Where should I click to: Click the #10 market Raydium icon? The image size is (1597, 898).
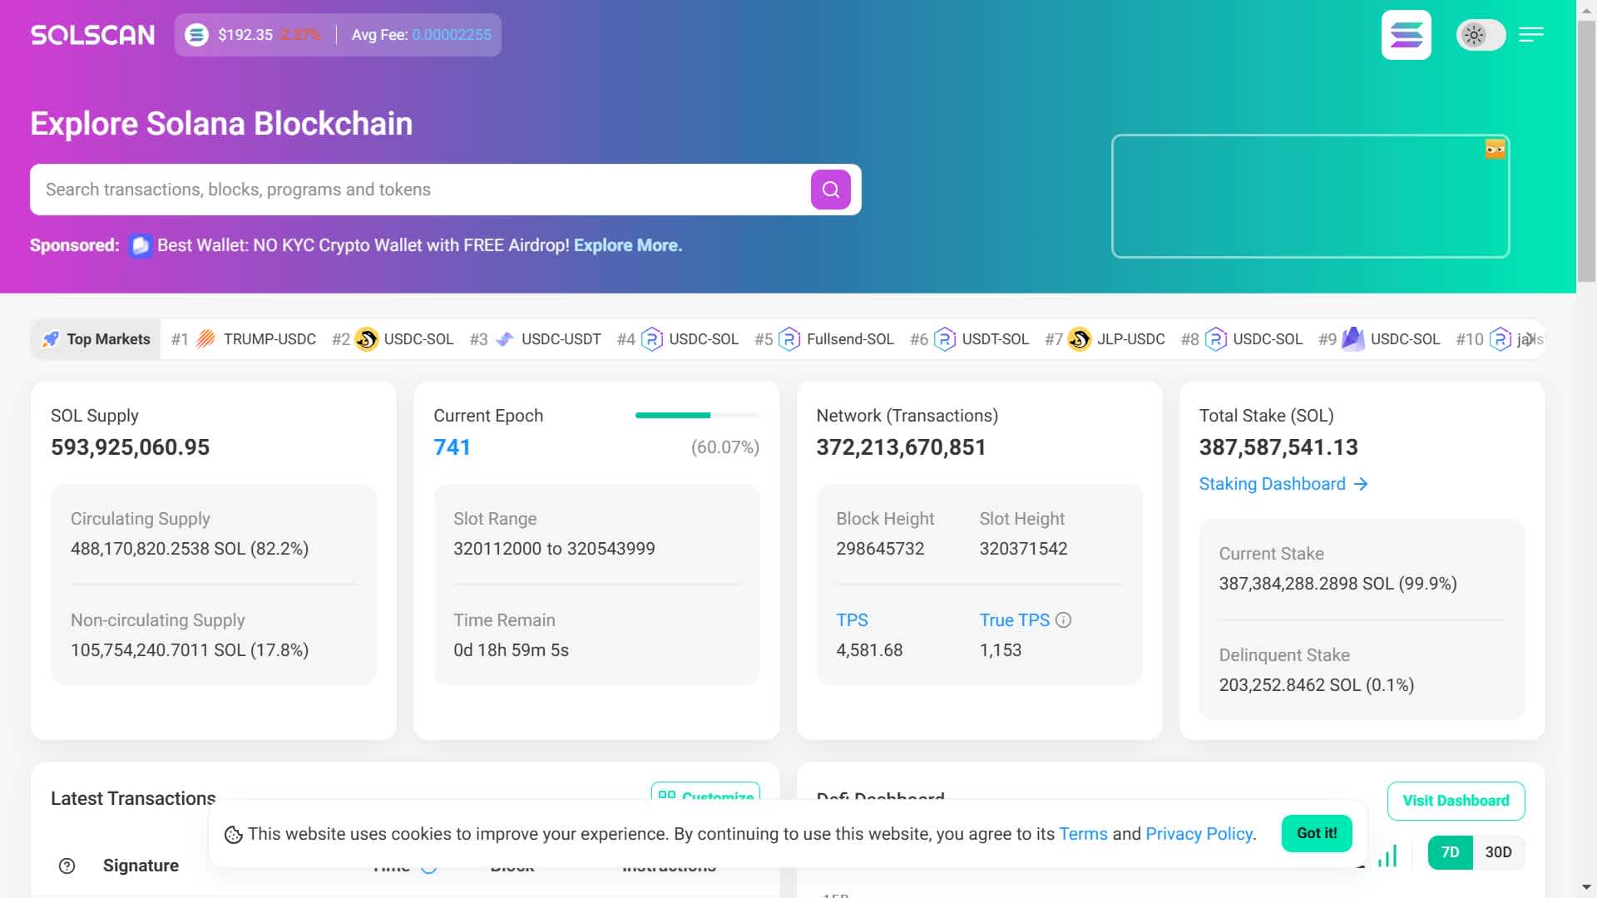(x=1500, y=339)
